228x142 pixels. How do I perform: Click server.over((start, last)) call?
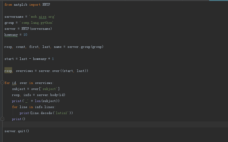[x=63, y=71]
